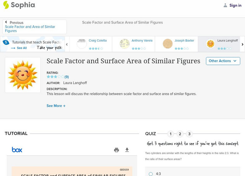The image size is (245, 176).
Task: Click the download icon in tutorial viewer
Action: coord(127,150)
